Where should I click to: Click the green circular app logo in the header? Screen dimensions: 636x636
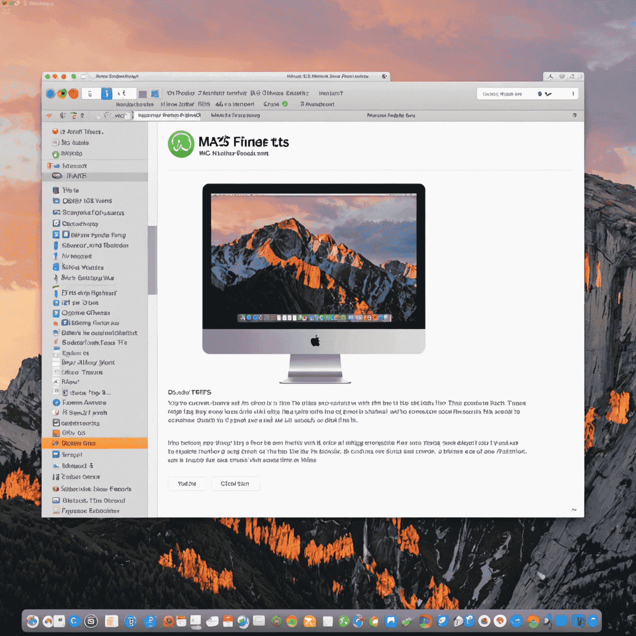pyautogui.click(x=181, y=144)
